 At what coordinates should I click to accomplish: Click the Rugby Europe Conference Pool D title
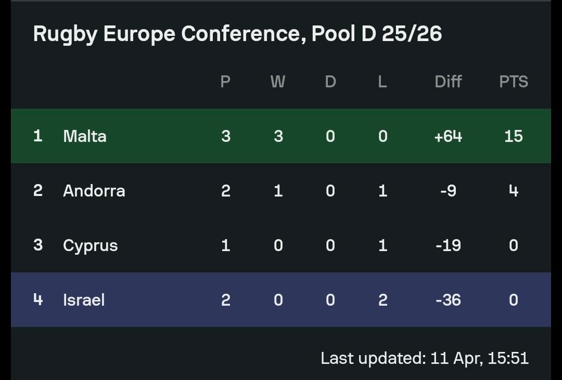237,34
